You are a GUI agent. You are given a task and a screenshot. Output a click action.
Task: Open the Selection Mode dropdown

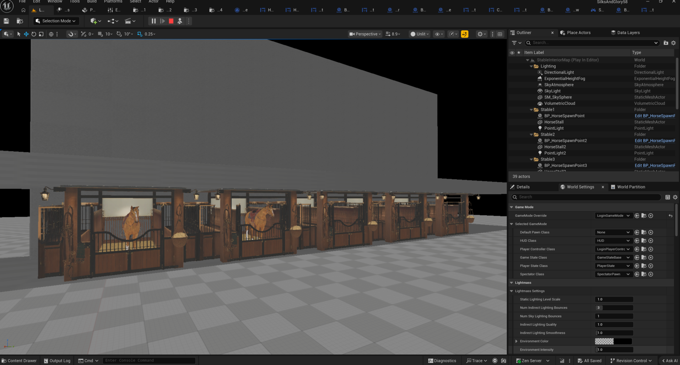[x=56, y=21]
